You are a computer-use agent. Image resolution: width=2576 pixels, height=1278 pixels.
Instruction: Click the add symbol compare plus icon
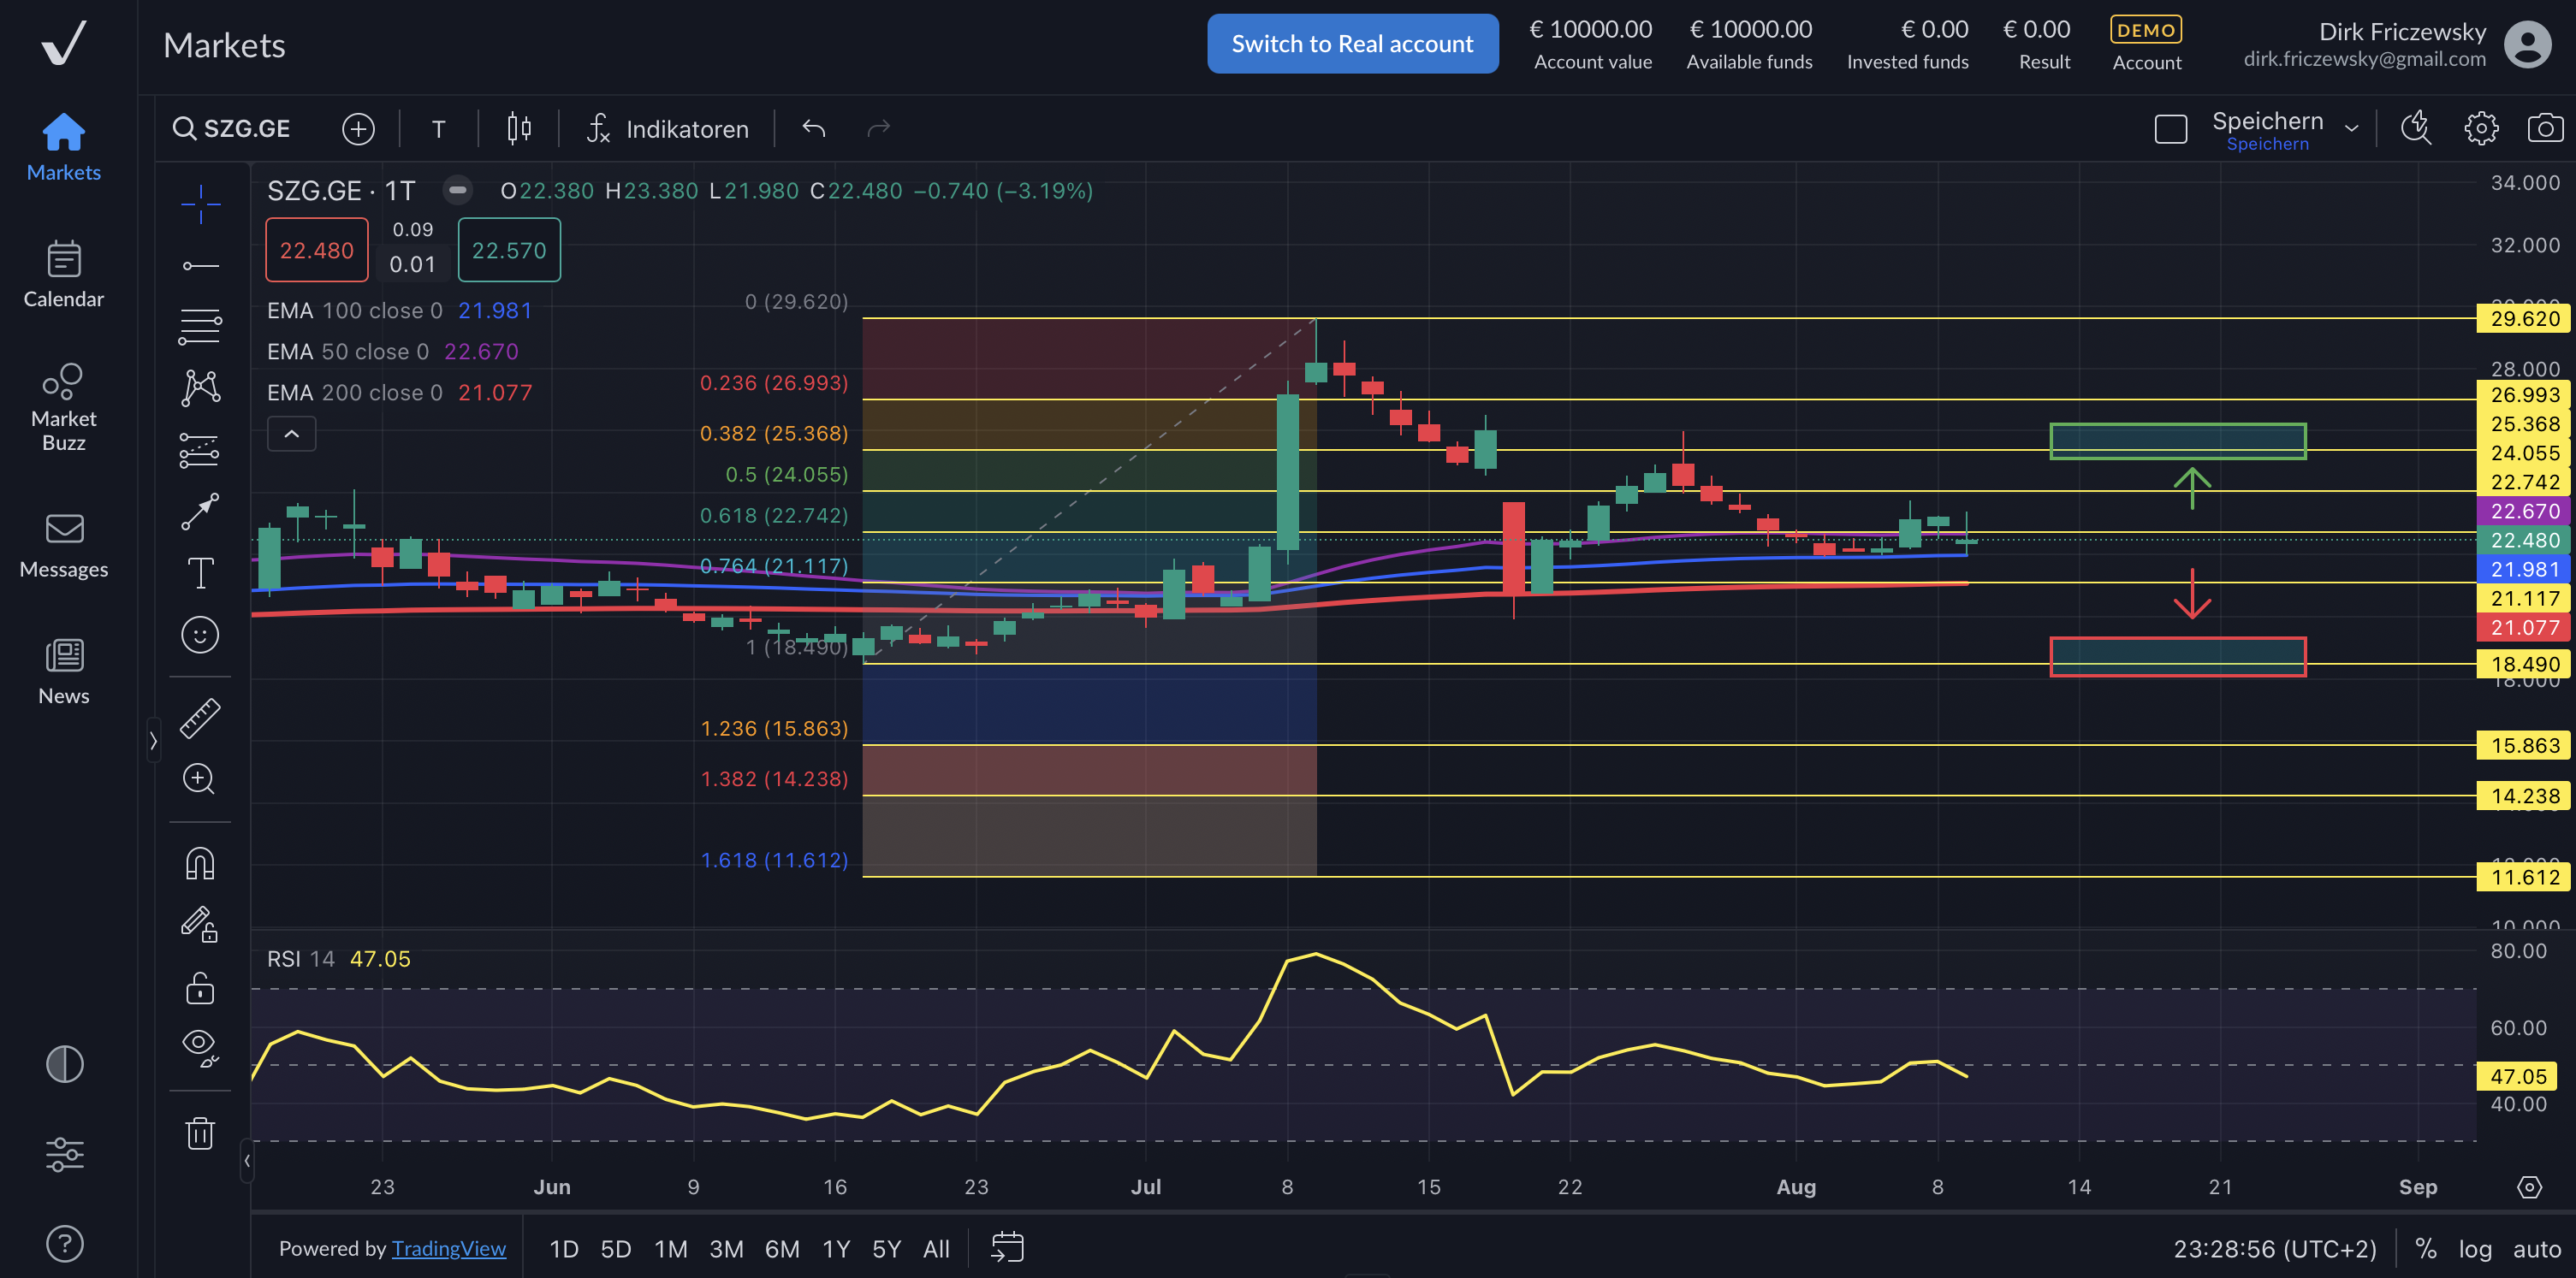(x=358, y=129)
